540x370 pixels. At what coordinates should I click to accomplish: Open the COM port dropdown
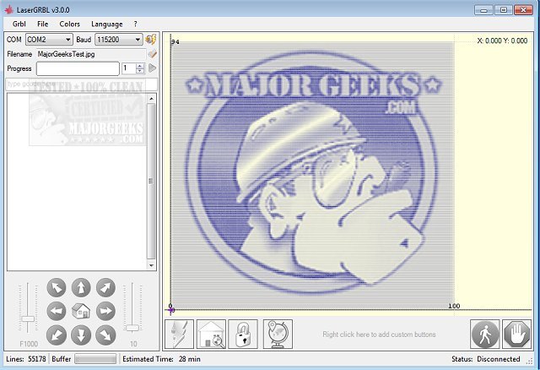(x=49, y=40)
